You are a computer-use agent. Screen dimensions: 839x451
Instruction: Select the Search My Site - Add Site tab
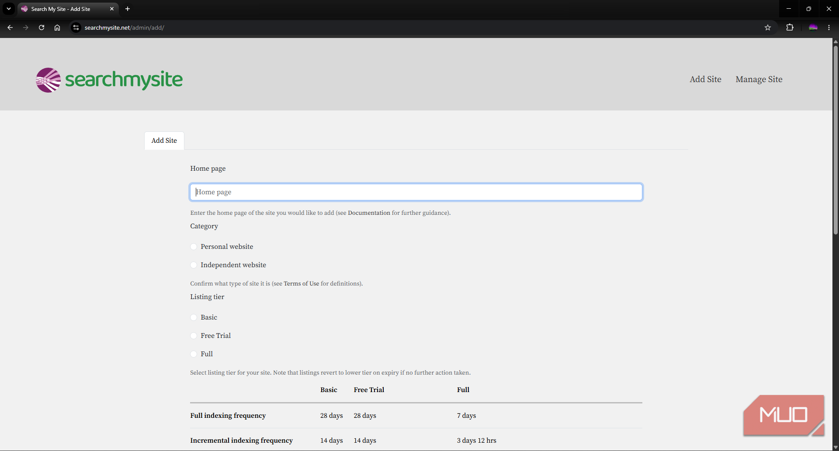[68, 9]
